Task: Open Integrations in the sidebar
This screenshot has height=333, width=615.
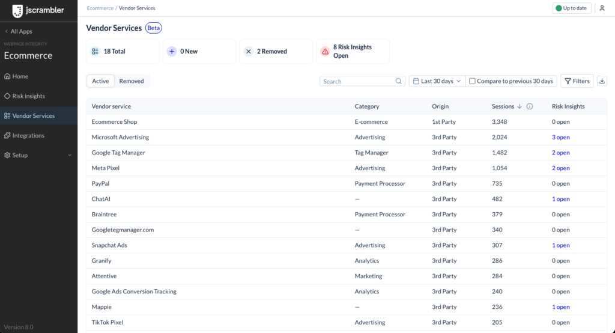Action: [x=38, y=135]
